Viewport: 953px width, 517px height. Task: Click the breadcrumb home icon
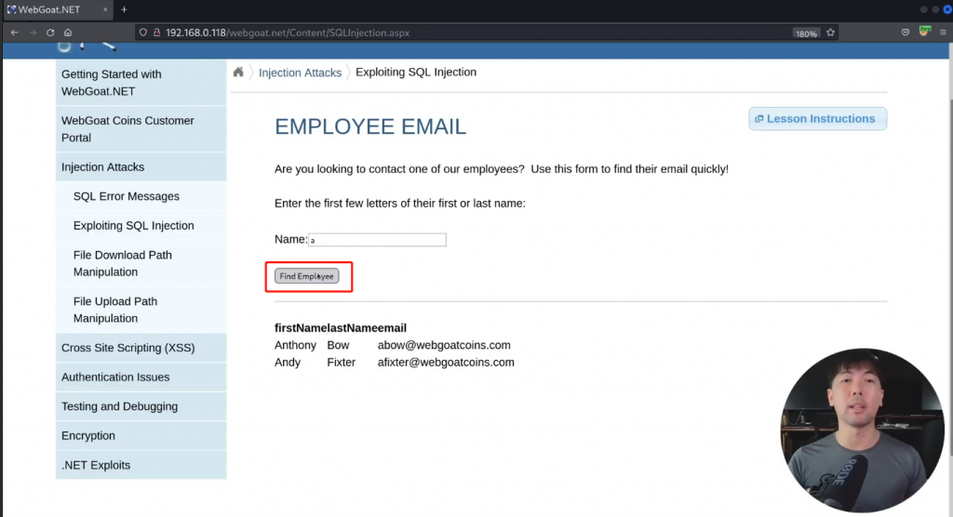tap(238, 73)
